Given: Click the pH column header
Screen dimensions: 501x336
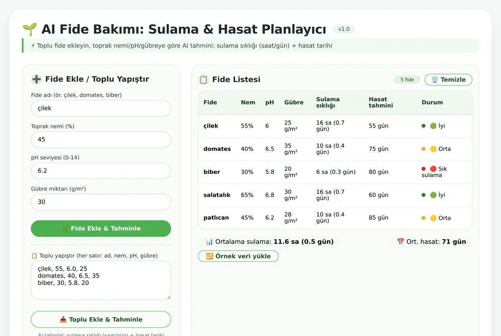Looking at the screenshot, I should point(270,102).
